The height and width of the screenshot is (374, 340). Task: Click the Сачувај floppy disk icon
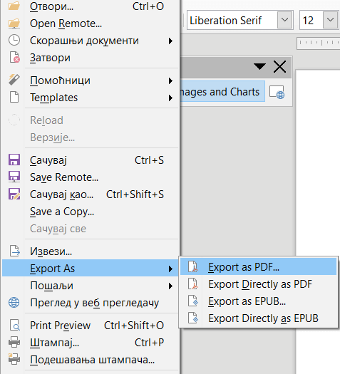[x=14, y=160]
